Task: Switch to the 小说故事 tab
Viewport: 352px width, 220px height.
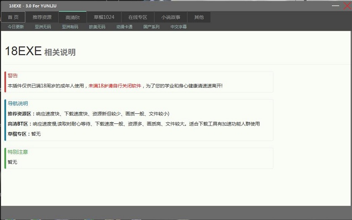Action: coord(171,17)
